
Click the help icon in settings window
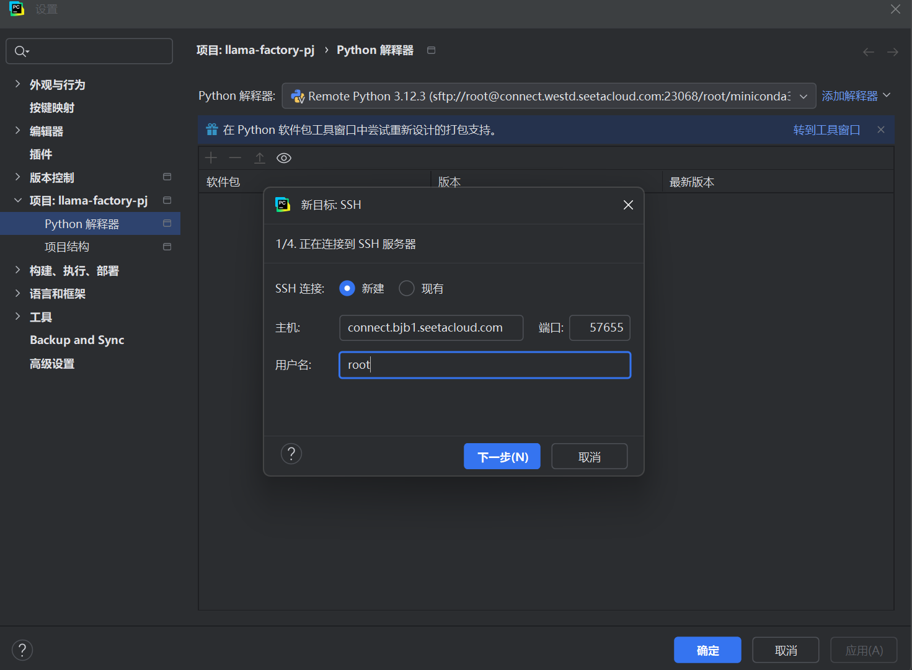(22, 650)
